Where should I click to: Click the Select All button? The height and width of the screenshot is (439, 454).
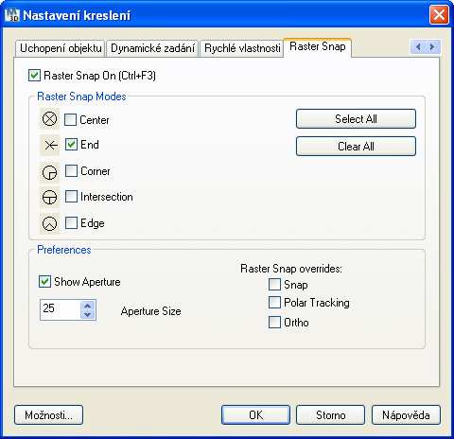pyautogui.click(x=356, y=119)
